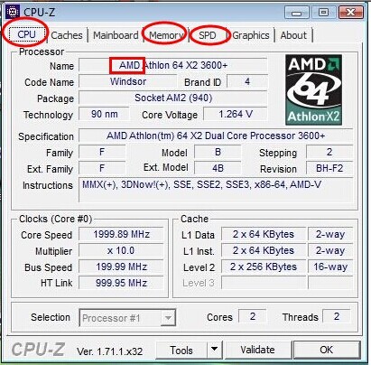Go to the SPD tab
The width and height of the screenshot is (371, 365).
click(208, 35)
